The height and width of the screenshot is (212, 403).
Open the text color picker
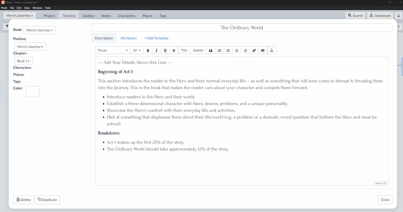coord(271,50)
